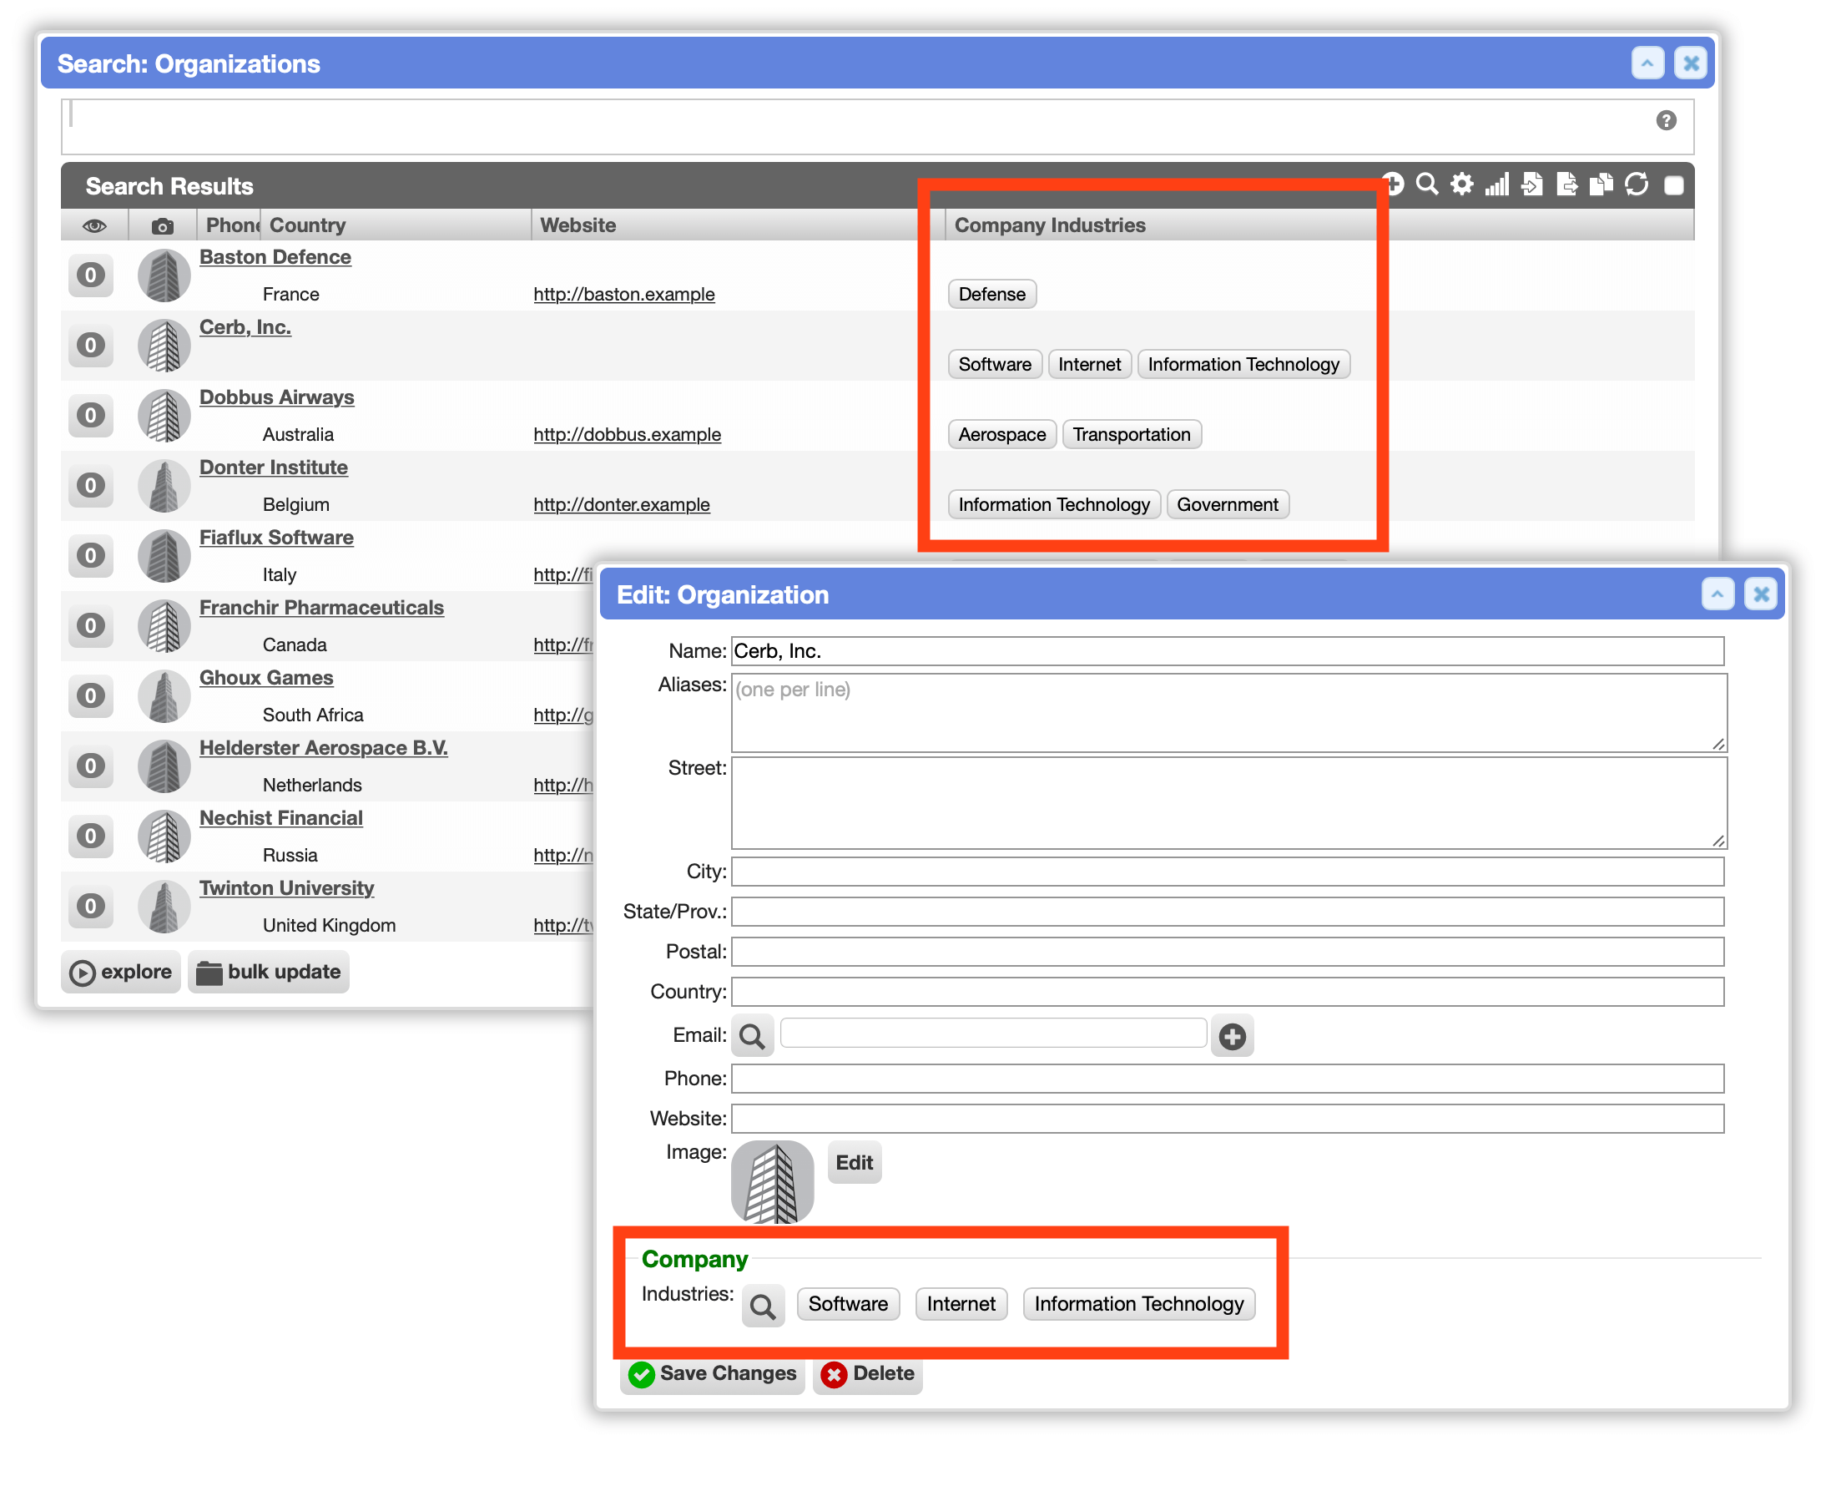Viewport: 1836px width, 1491px height.
Task: Click the Cerb, Inc. building avatar
Action: pyautogui.click(x=164, y=346)
